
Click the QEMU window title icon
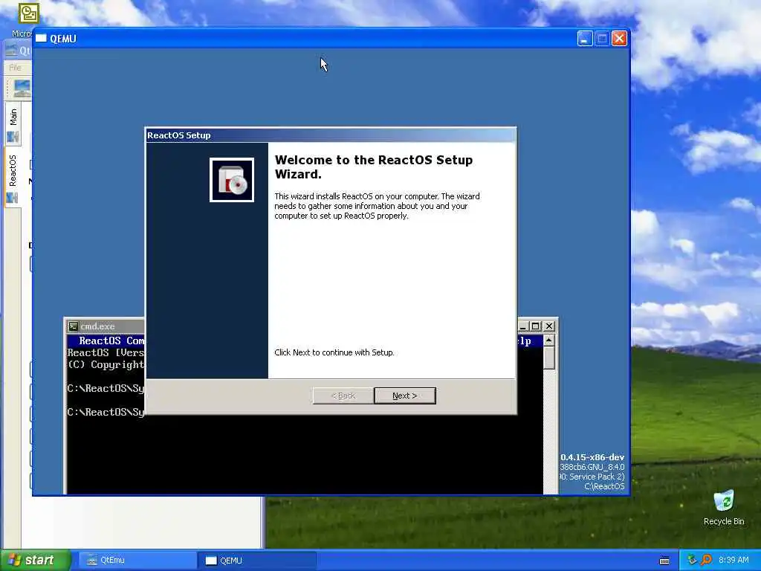(x=42, y=39)
